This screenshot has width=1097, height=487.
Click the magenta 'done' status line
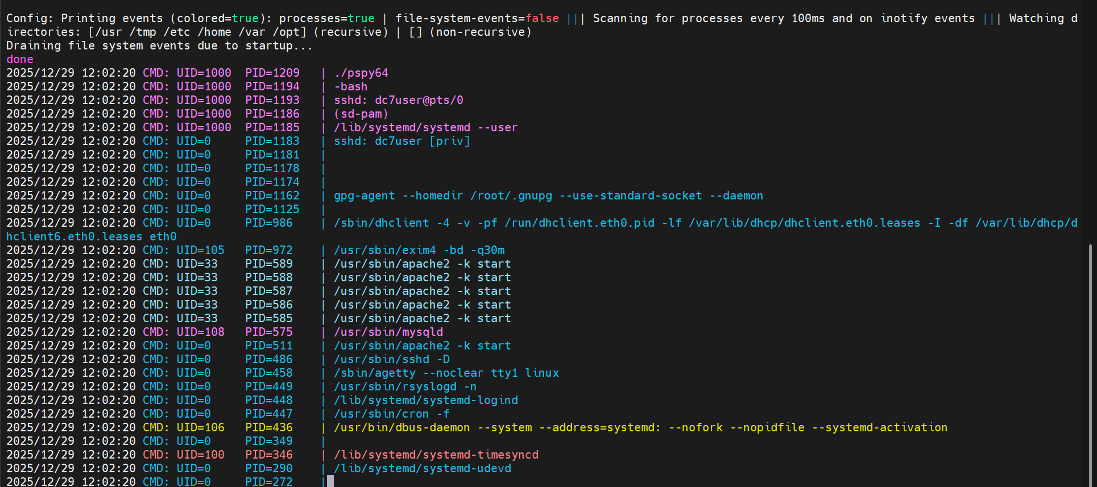tap(20, 60)
